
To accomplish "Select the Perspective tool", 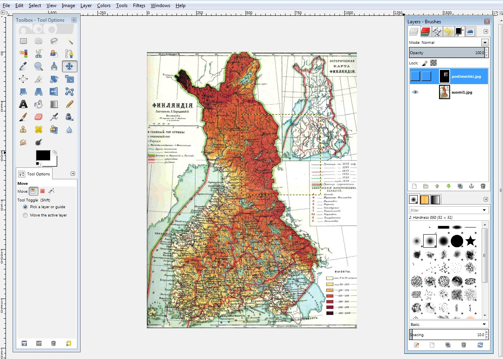I will pyautogui.click(x=38, y=92).
